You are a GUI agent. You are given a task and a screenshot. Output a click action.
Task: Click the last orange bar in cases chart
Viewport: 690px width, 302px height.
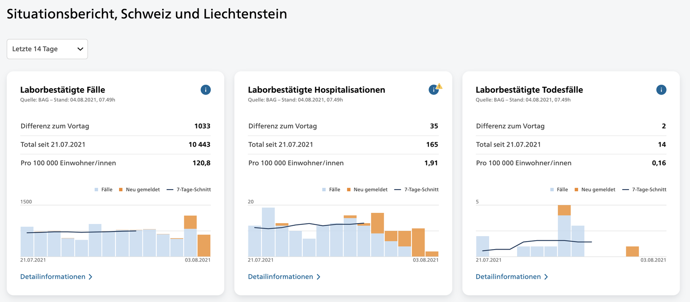click(204, 246)
